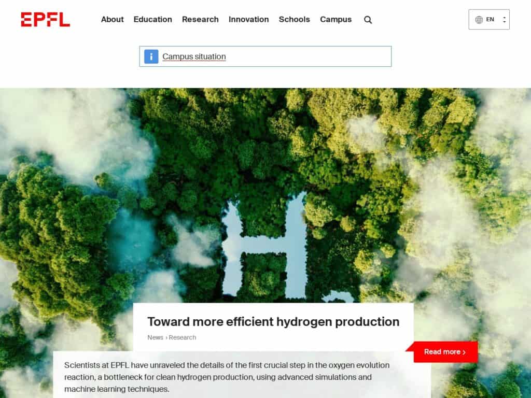Open the About menu
The width and height of the screenshot is (531, 398).
coord(112,20)
